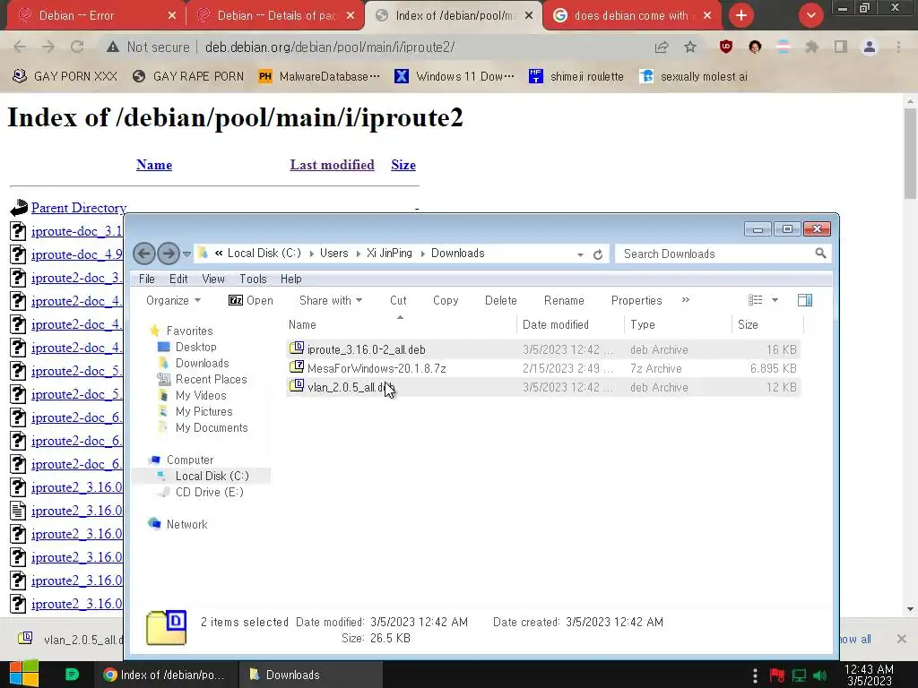This screenshot has height=688, width=918.
Task: Click the change view icon
Action: 755,300
